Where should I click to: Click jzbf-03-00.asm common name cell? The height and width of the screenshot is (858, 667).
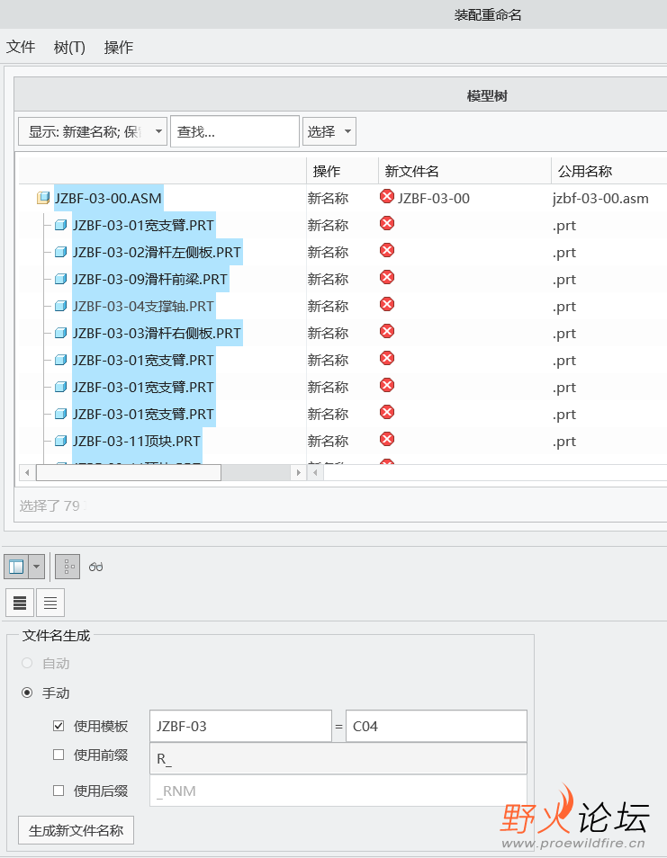[600, 198]
